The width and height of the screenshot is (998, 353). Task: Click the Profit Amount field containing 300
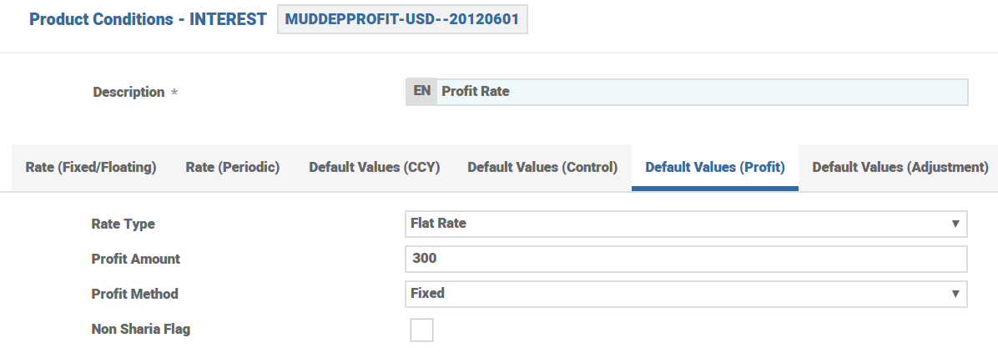pos(685,259)
